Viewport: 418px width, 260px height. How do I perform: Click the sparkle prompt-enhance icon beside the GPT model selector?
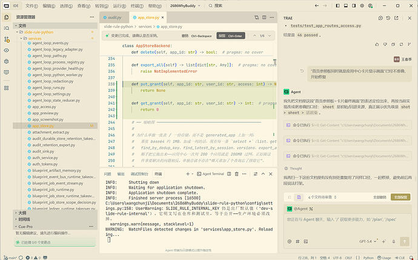(x=383, y=241)
